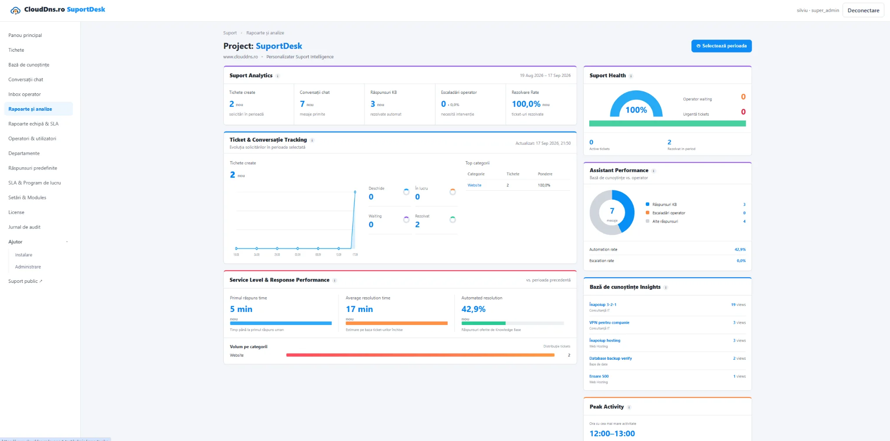Open the Suport Analytics info icon
This screenshot has height=441, width=890.
click(278, 76)
